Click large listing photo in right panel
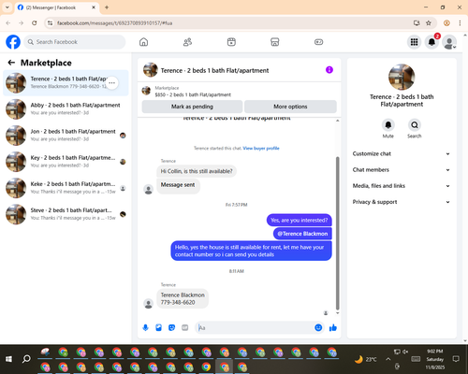The image size is (468, 374). tap(402, 77)
